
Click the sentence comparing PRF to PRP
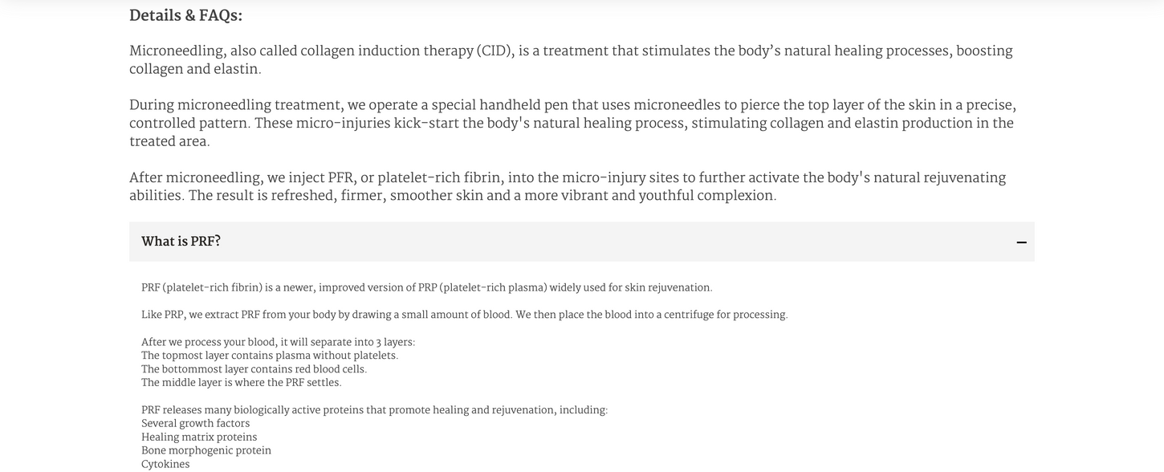click(426, 287)
